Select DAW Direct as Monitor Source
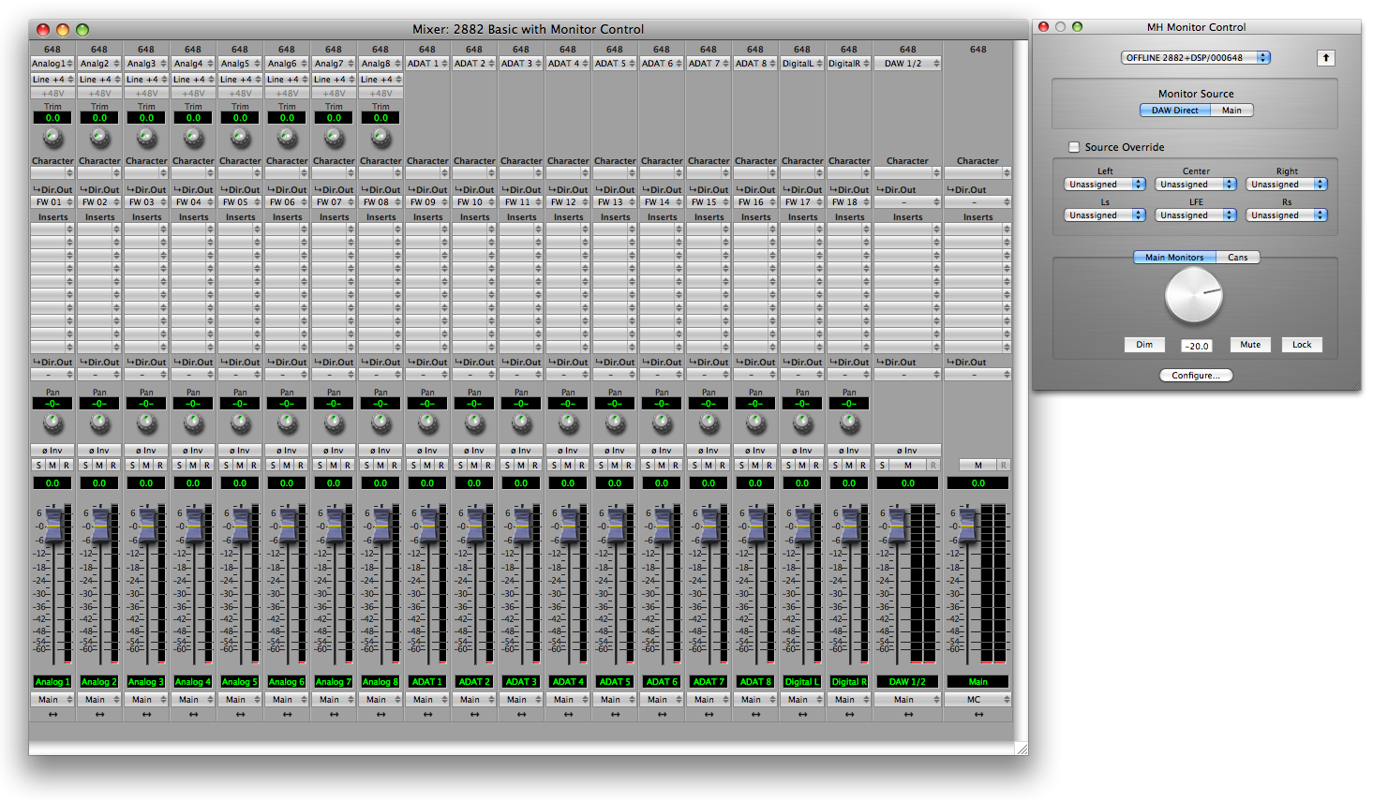This screenshot has height=801, width=1373. click(x=1174, y=111)
